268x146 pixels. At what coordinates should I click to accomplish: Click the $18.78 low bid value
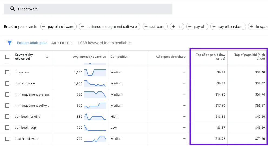pyautogui.click(x=220, y=139)
